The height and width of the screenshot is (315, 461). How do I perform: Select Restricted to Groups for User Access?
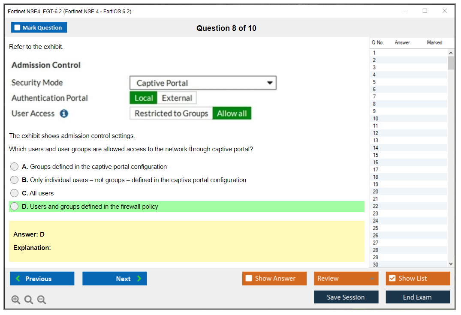coord(171,114)
